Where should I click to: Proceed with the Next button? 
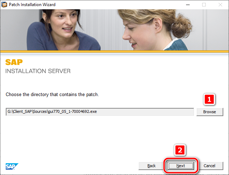click(x=181, y=166)
